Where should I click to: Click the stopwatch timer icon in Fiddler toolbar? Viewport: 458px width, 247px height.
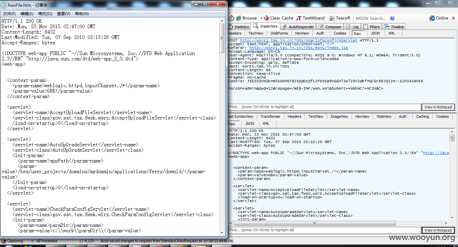click(x=231, y=18)
